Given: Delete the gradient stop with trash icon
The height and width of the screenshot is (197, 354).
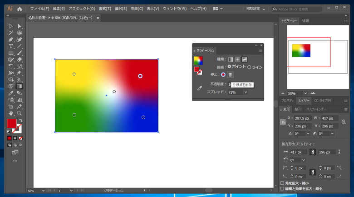Looking at the screenshot, I should point(230,75).
